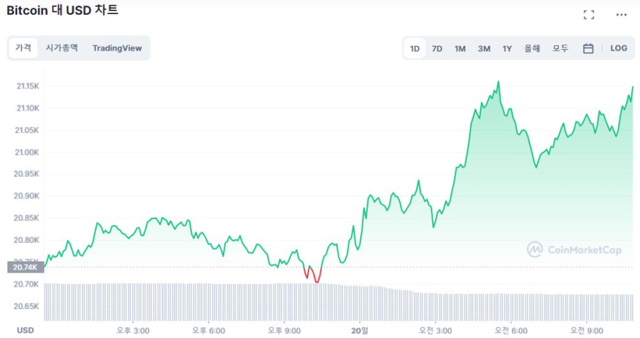The height and width of the screenshot is (338, 640).
Task: Choose the 3M time range
Action: click(484, 48)
